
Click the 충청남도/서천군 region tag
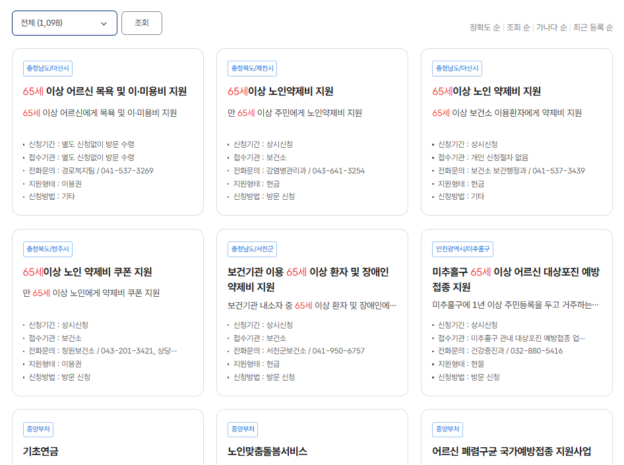click(253, 249)
